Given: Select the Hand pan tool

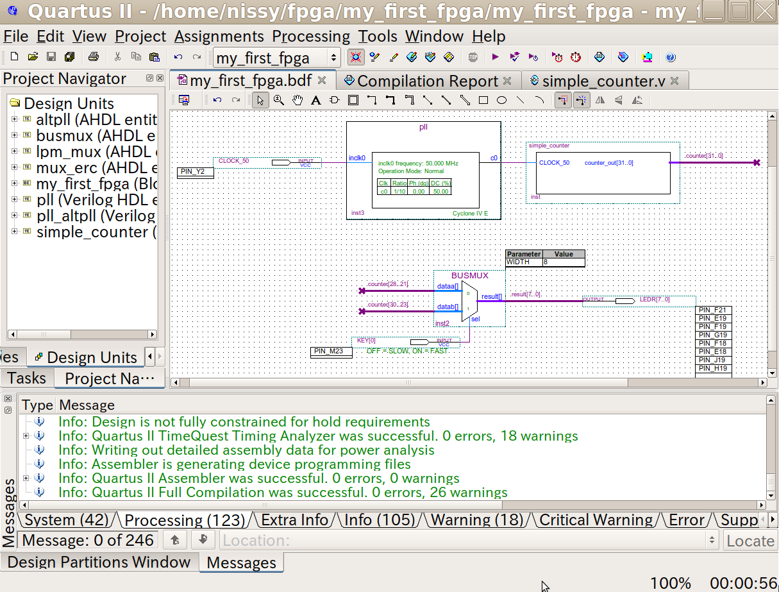Looking at the screenshot, I should (297, 100).
